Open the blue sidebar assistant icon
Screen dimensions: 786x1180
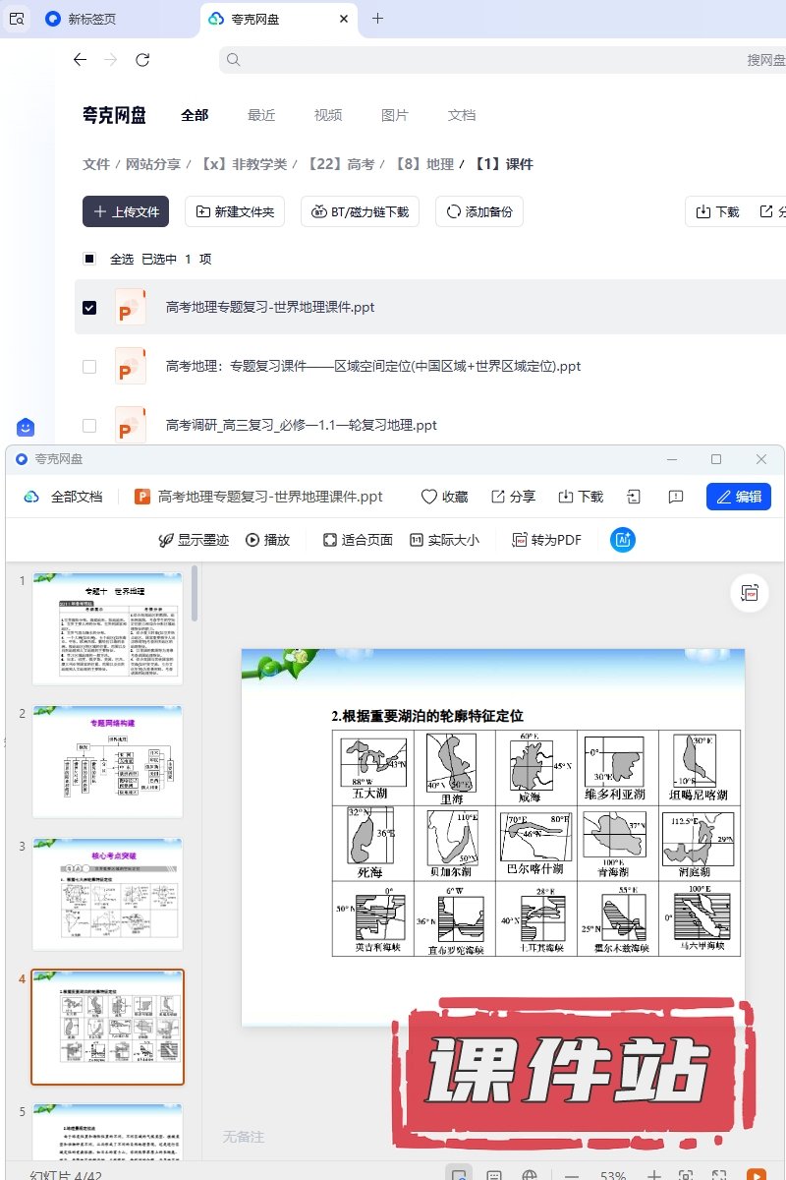tap(26, 427)
